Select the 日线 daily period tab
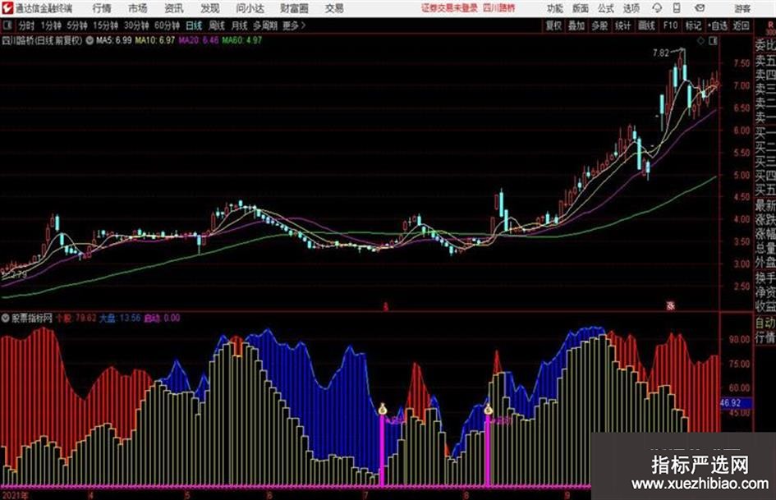The image size is (776, 500). click(194, 25)
